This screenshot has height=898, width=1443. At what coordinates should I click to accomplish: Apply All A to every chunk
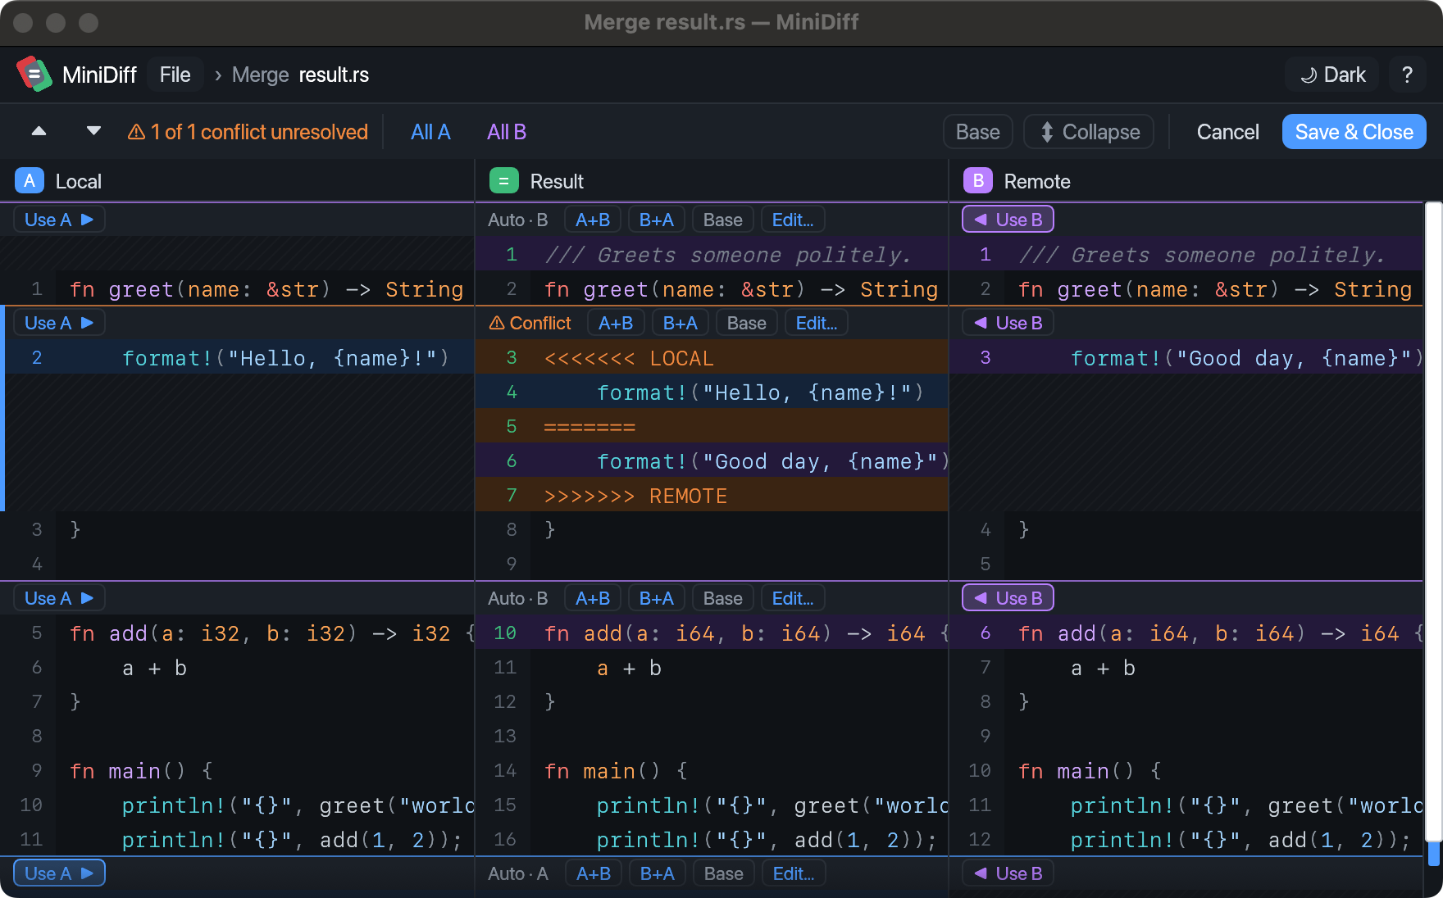click(x=430, y=132)
